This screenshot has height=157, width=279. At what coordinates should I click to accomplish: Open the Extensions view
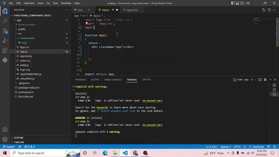(5, 51)
